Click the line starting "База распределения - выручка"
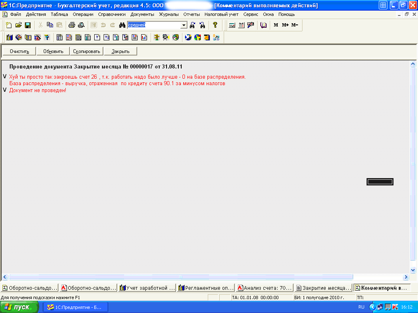The height and width of the screenshot is (313, 418). pos(117,84)
